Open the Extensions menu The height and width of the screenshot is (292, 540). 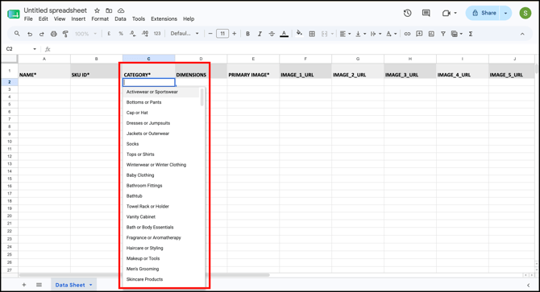[164, 19]
